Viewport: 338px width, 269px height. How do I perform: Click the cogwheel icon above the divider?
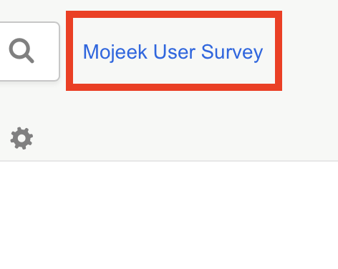[x=21, y=138]
